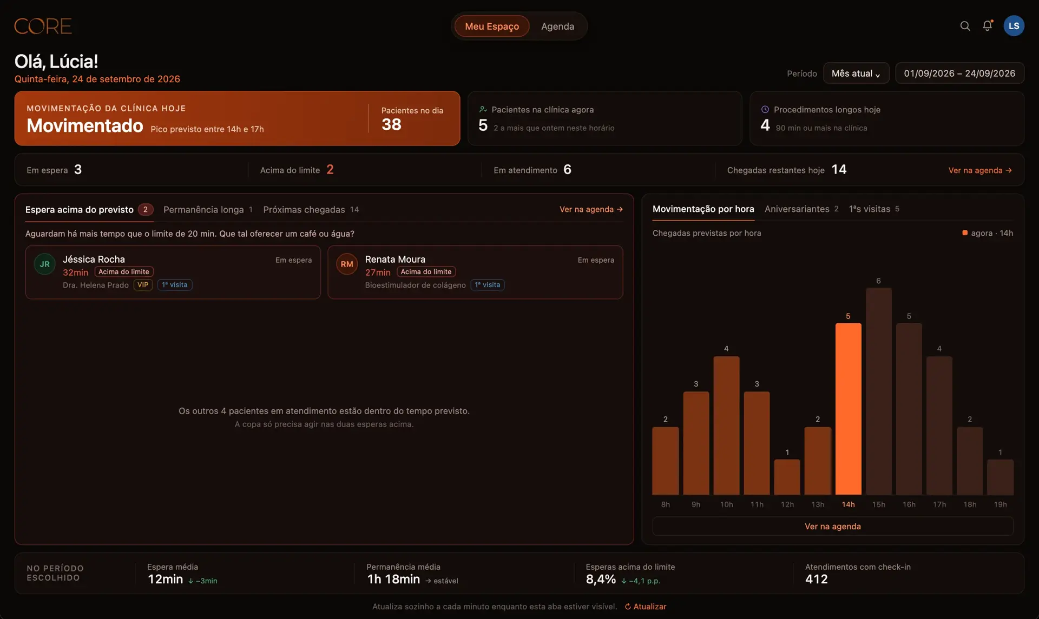Click the Atendimentos com check-in 412 metric
Image resolution: width=1039 pixels, height=619 pixels.
(858, 574)
